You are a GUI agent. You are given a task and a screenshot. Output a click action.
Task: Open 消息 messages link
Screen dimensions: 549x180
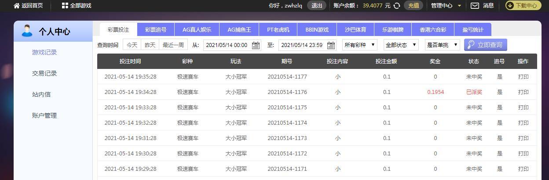click(x=488, y=6)
